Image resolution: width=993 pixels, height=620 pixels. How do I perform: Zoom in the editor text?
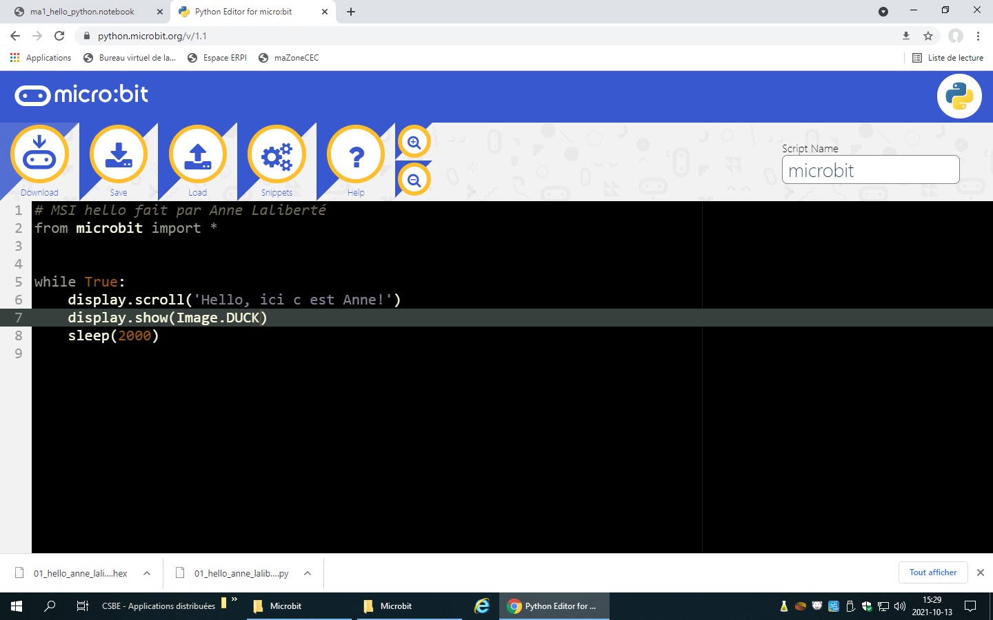click(x=414, y=143)
